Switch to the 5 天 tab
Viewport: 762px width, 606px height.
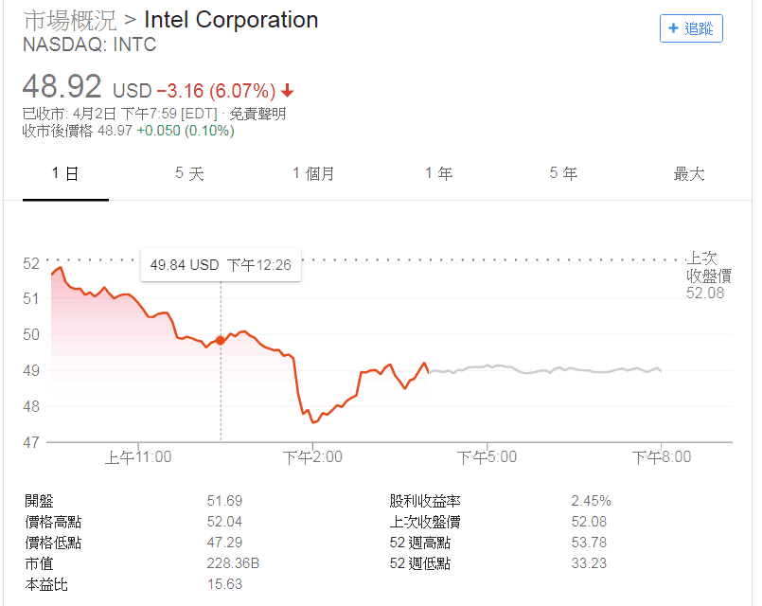pos(189,173)
